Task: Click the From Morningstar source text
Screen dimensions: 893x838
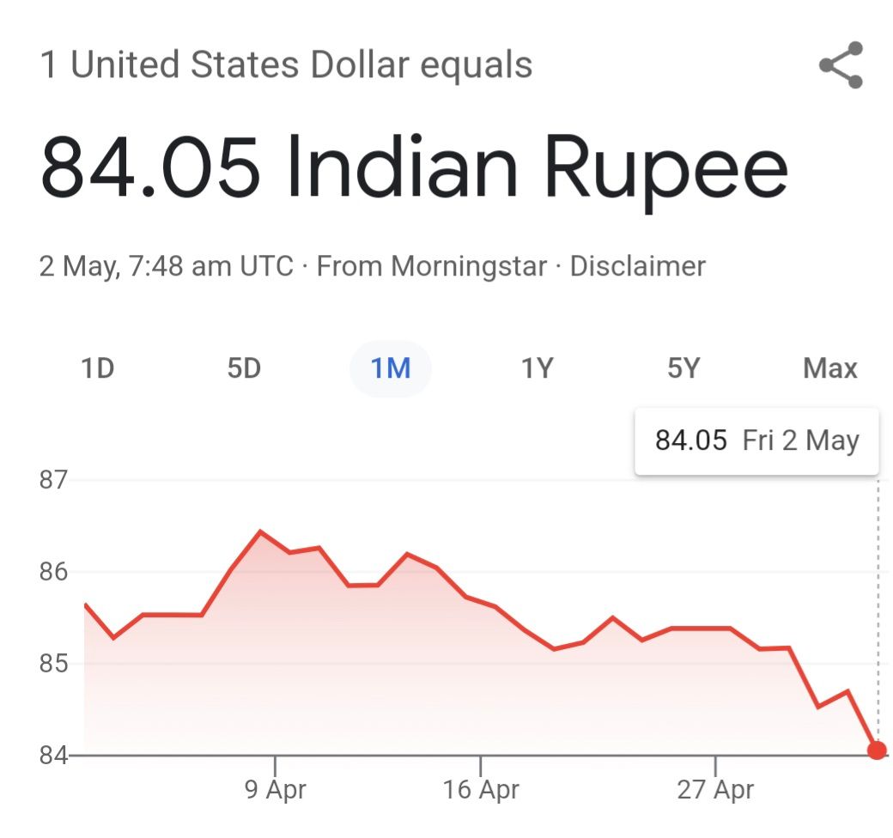Action: tap(431, 266)
